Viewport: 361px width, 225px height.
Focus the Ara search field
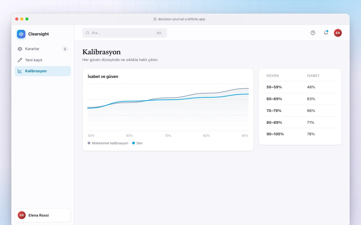point(125,33)
